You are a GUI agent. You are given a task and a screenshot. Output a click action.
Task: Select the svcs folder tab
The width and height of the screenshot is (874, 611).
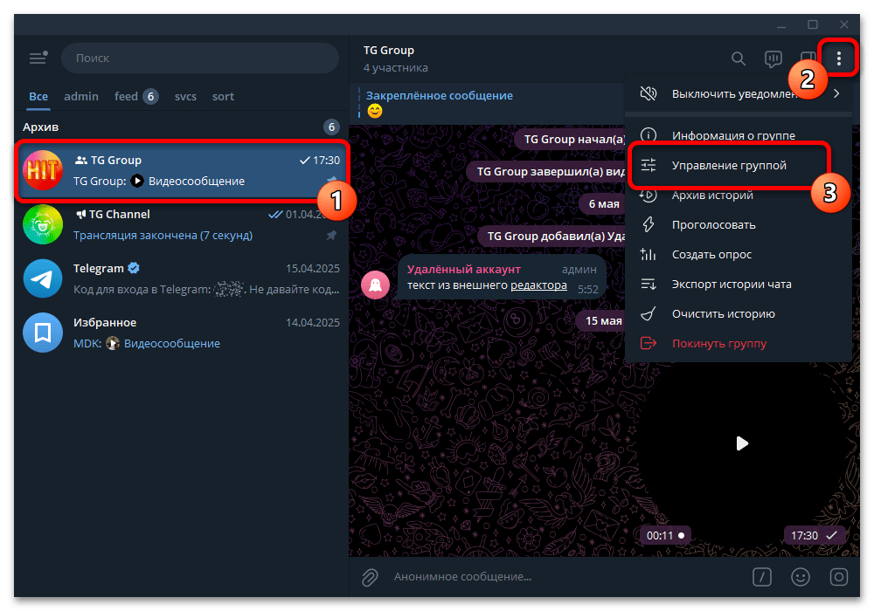(x=185, y=96)
